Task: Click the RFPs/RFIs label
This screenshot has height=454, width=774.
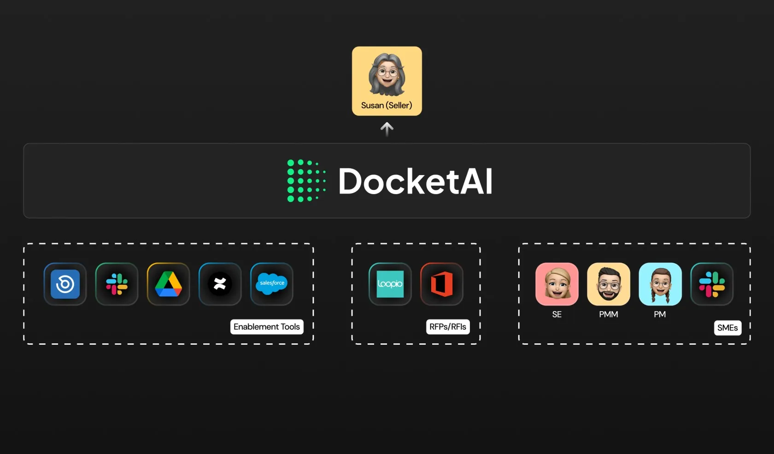Action: [x=448, y=327]
